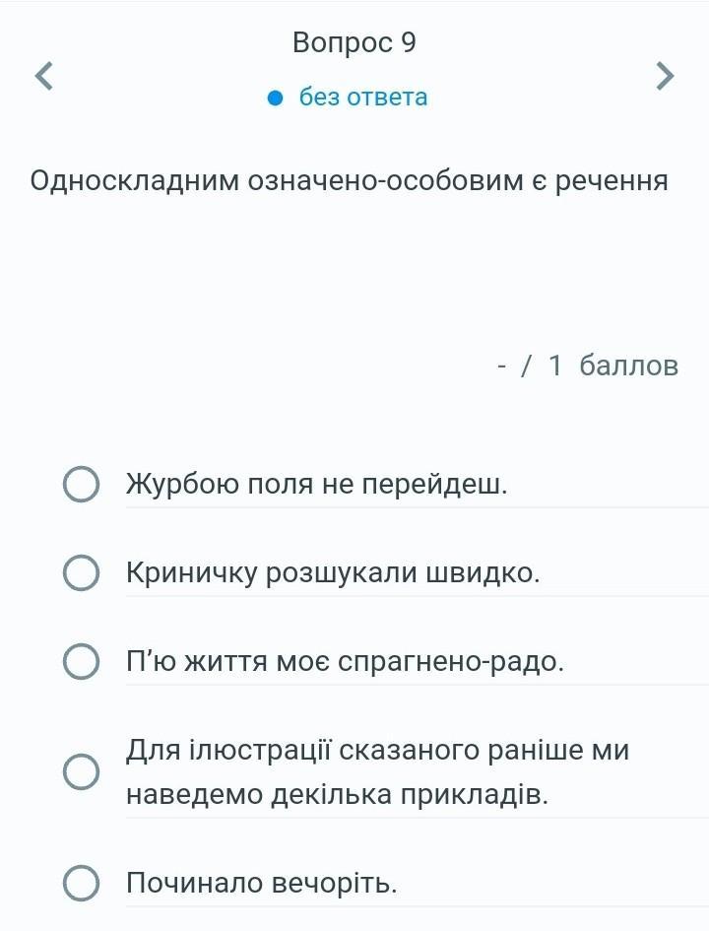709x931 pixels.
Task: Click the 'Вопрос 9' heading
Action: pos(354,43)
